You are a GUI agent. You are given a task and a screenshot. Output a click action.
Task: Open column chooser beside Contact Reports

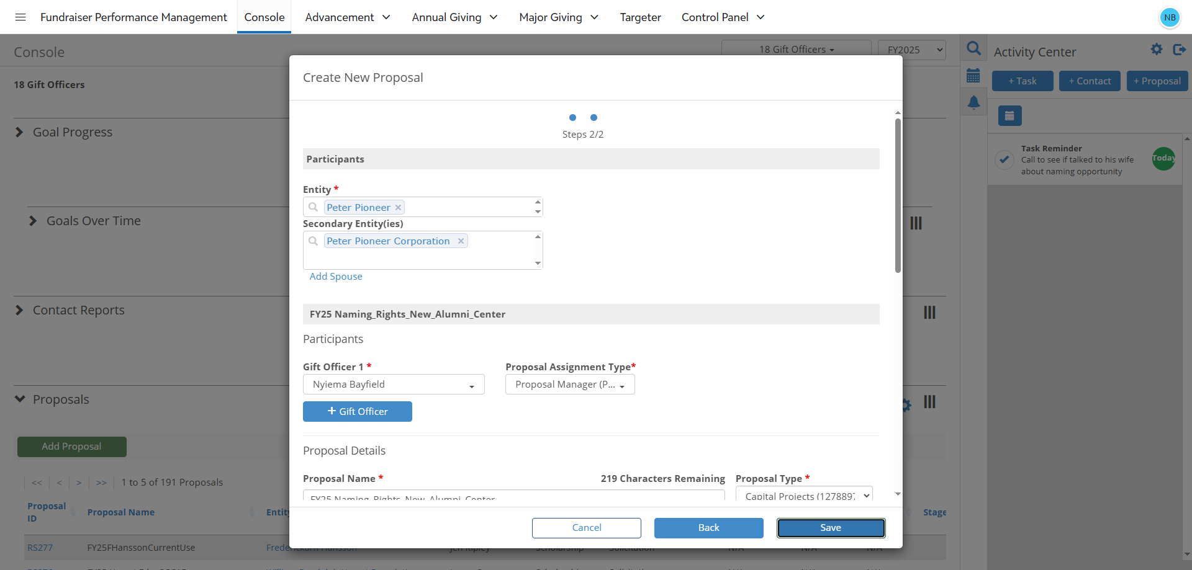coord(929,312)
